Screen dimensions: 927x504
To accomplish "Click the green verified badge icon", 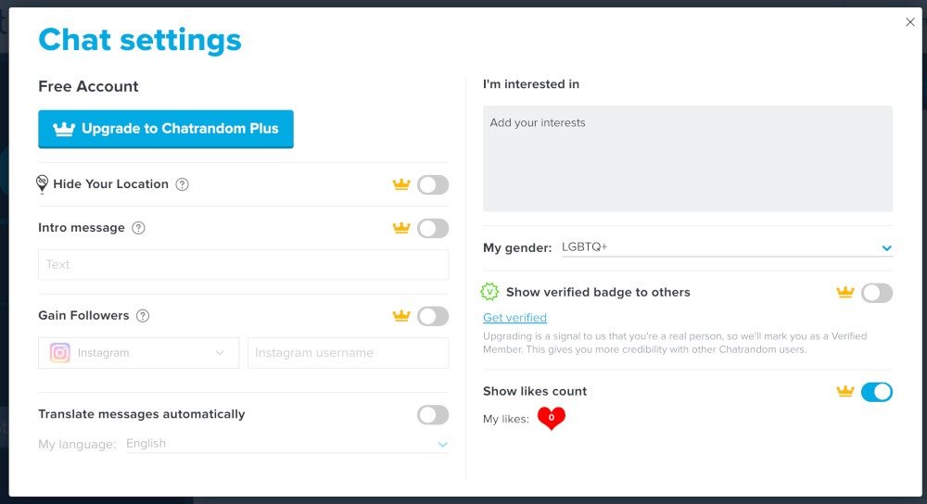I will [489, 292].
